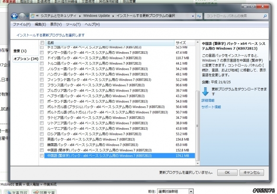The image size is (277, 194).
Task: Open the 表示(V) menu
Action: (x=56, y=24)
